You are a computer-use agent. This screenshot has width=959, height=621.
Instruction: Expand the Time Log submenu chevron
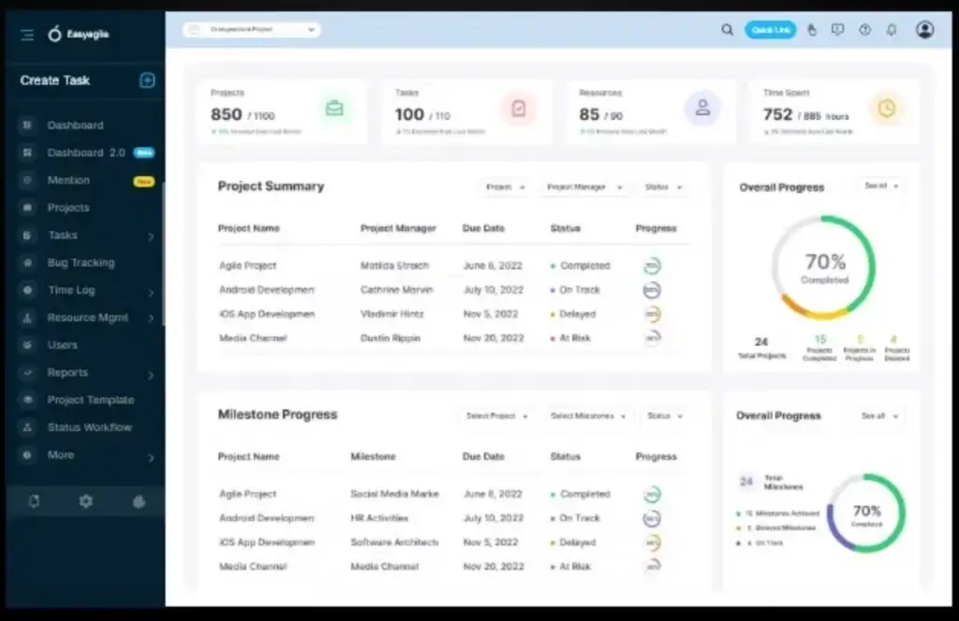coord(151,292)
